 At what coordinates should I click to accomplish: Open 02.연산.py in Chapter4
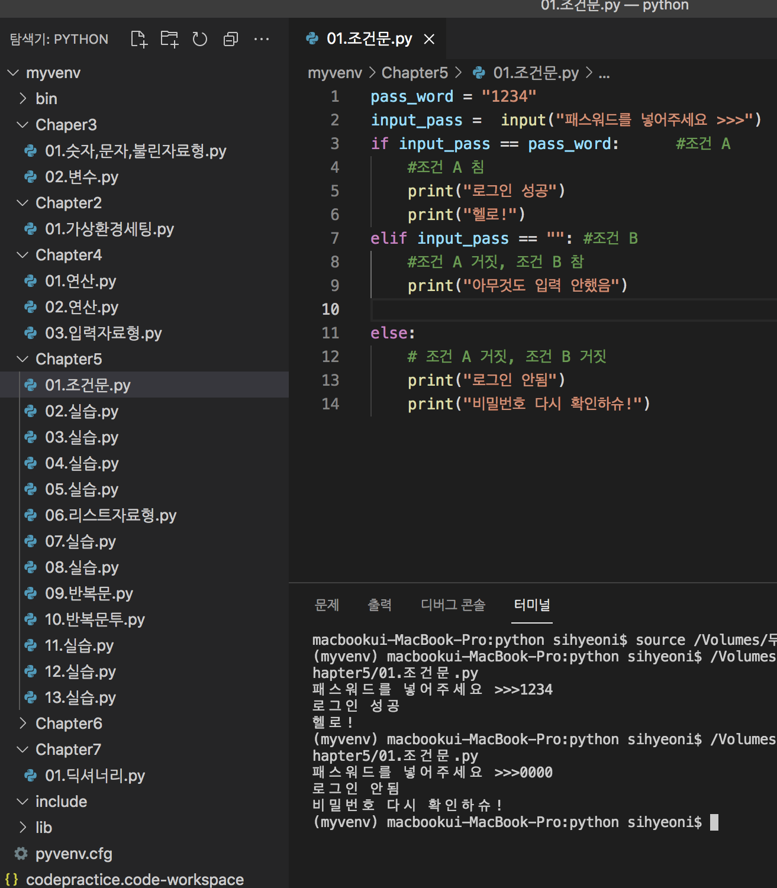click(x=144, y=307)
